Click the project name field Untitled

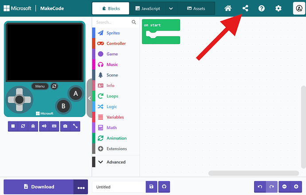pos(119,187)
